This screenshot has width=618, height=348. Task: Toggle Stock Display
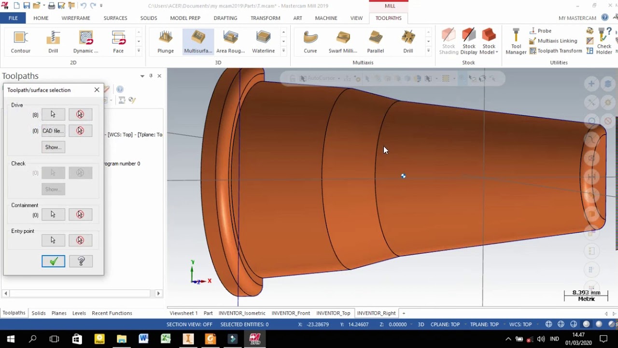[469, 42]
